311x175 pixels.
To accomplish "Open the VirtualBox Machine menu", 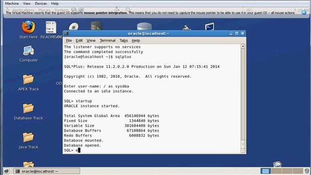I will coord(12,3).
